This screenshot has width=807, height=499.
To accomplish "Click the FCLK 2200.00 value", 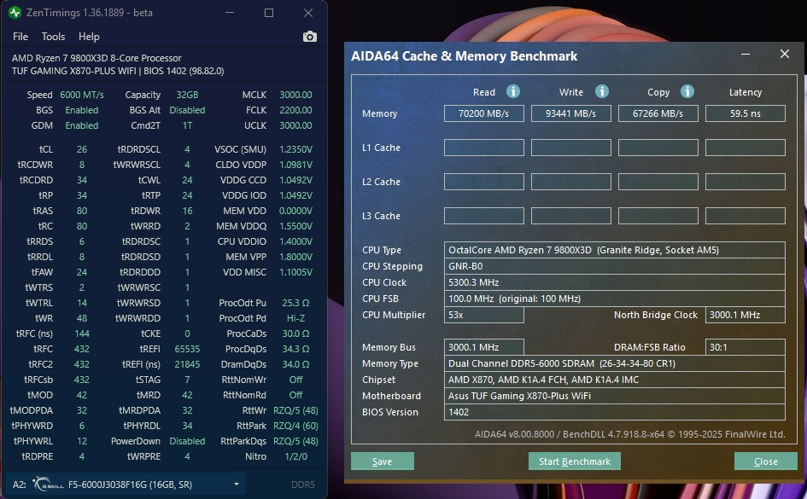I will (295, 110).
